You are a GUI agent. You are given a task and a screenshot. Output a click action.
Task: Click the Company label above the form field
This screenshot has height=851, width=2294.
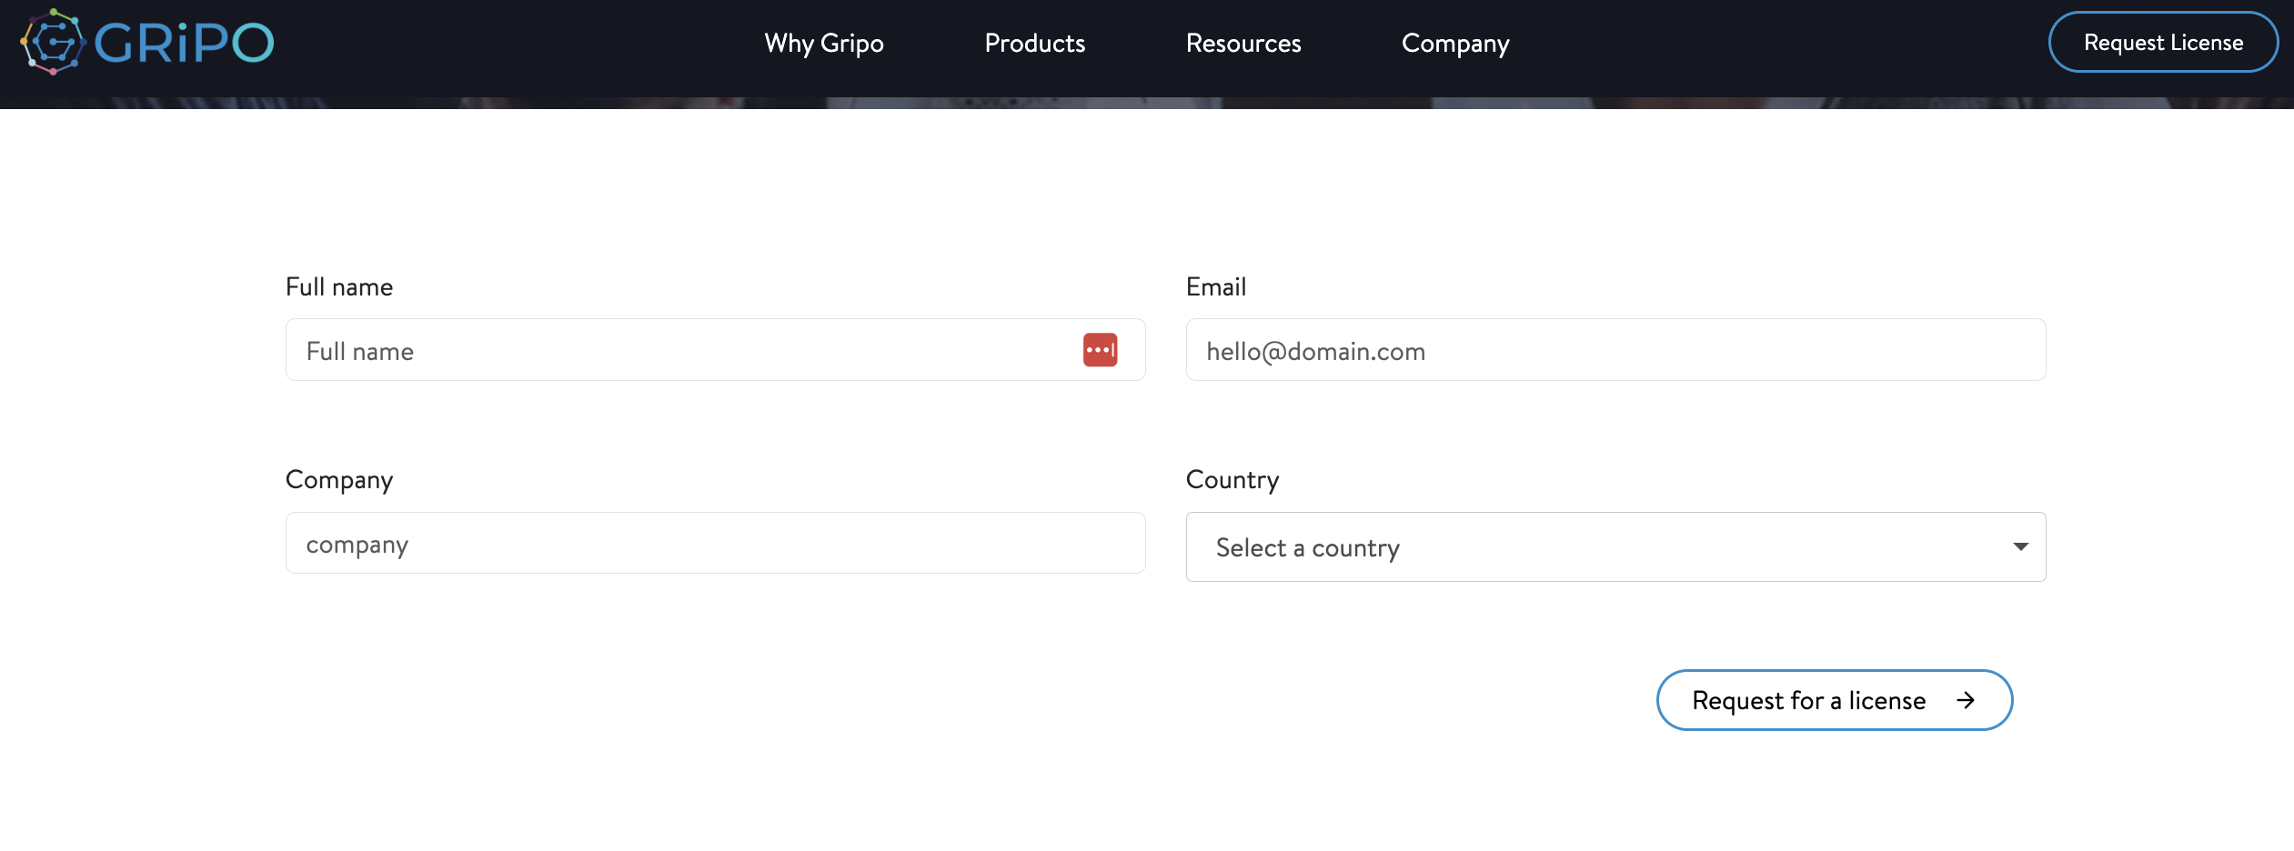coord(339,480)
